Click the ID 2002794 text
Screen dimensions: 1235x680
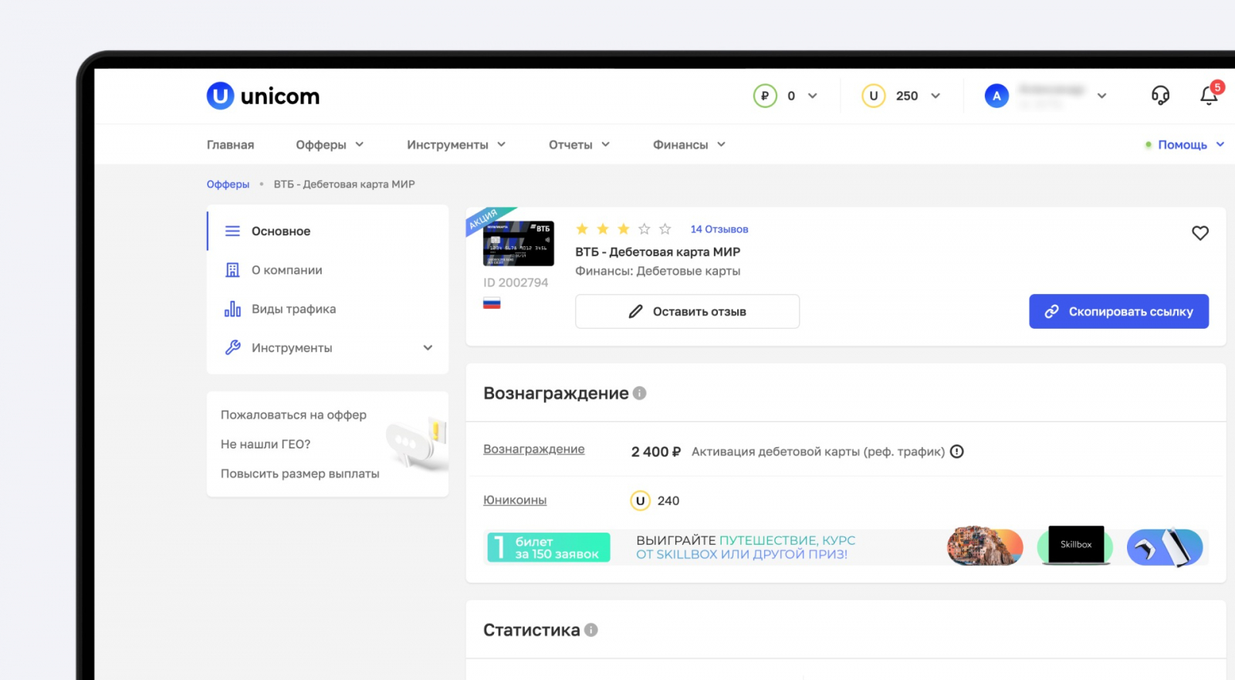pos(516,282)
